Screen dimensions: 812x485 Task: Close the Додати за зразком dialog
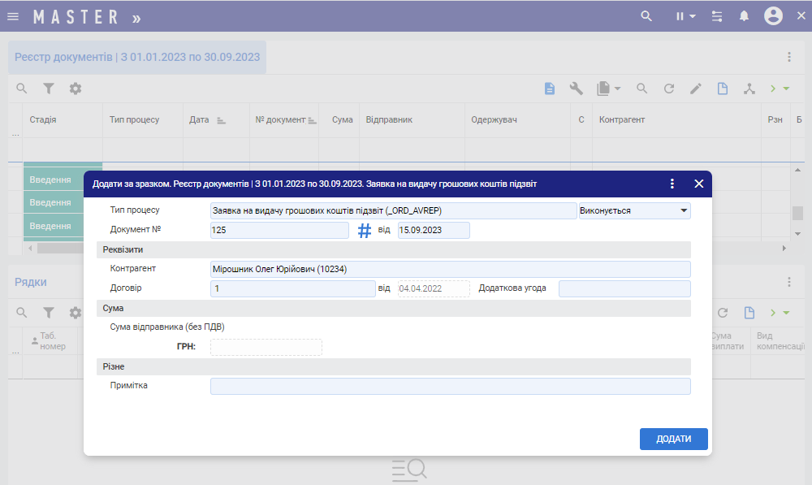(698, 184)
